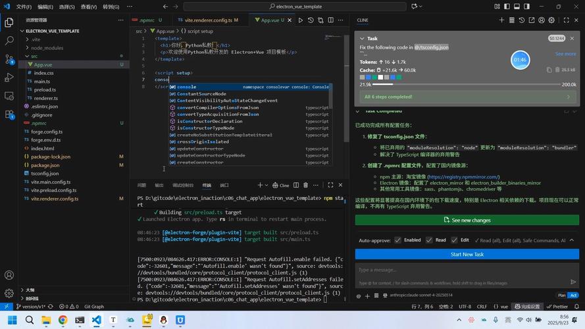This screenshot has height=329, width=585.
Task: Open the Remote Explorer view
Action: [9, 96]
